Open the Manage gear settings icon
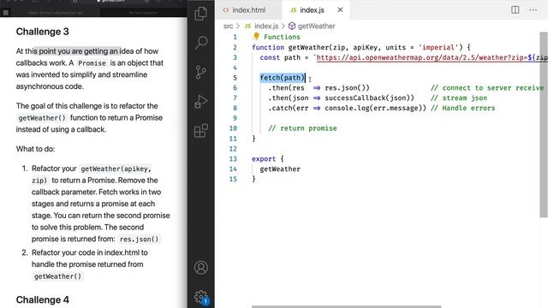Image resolution: width=548 pixels, height=308 pixels. [x=201, y=297]
